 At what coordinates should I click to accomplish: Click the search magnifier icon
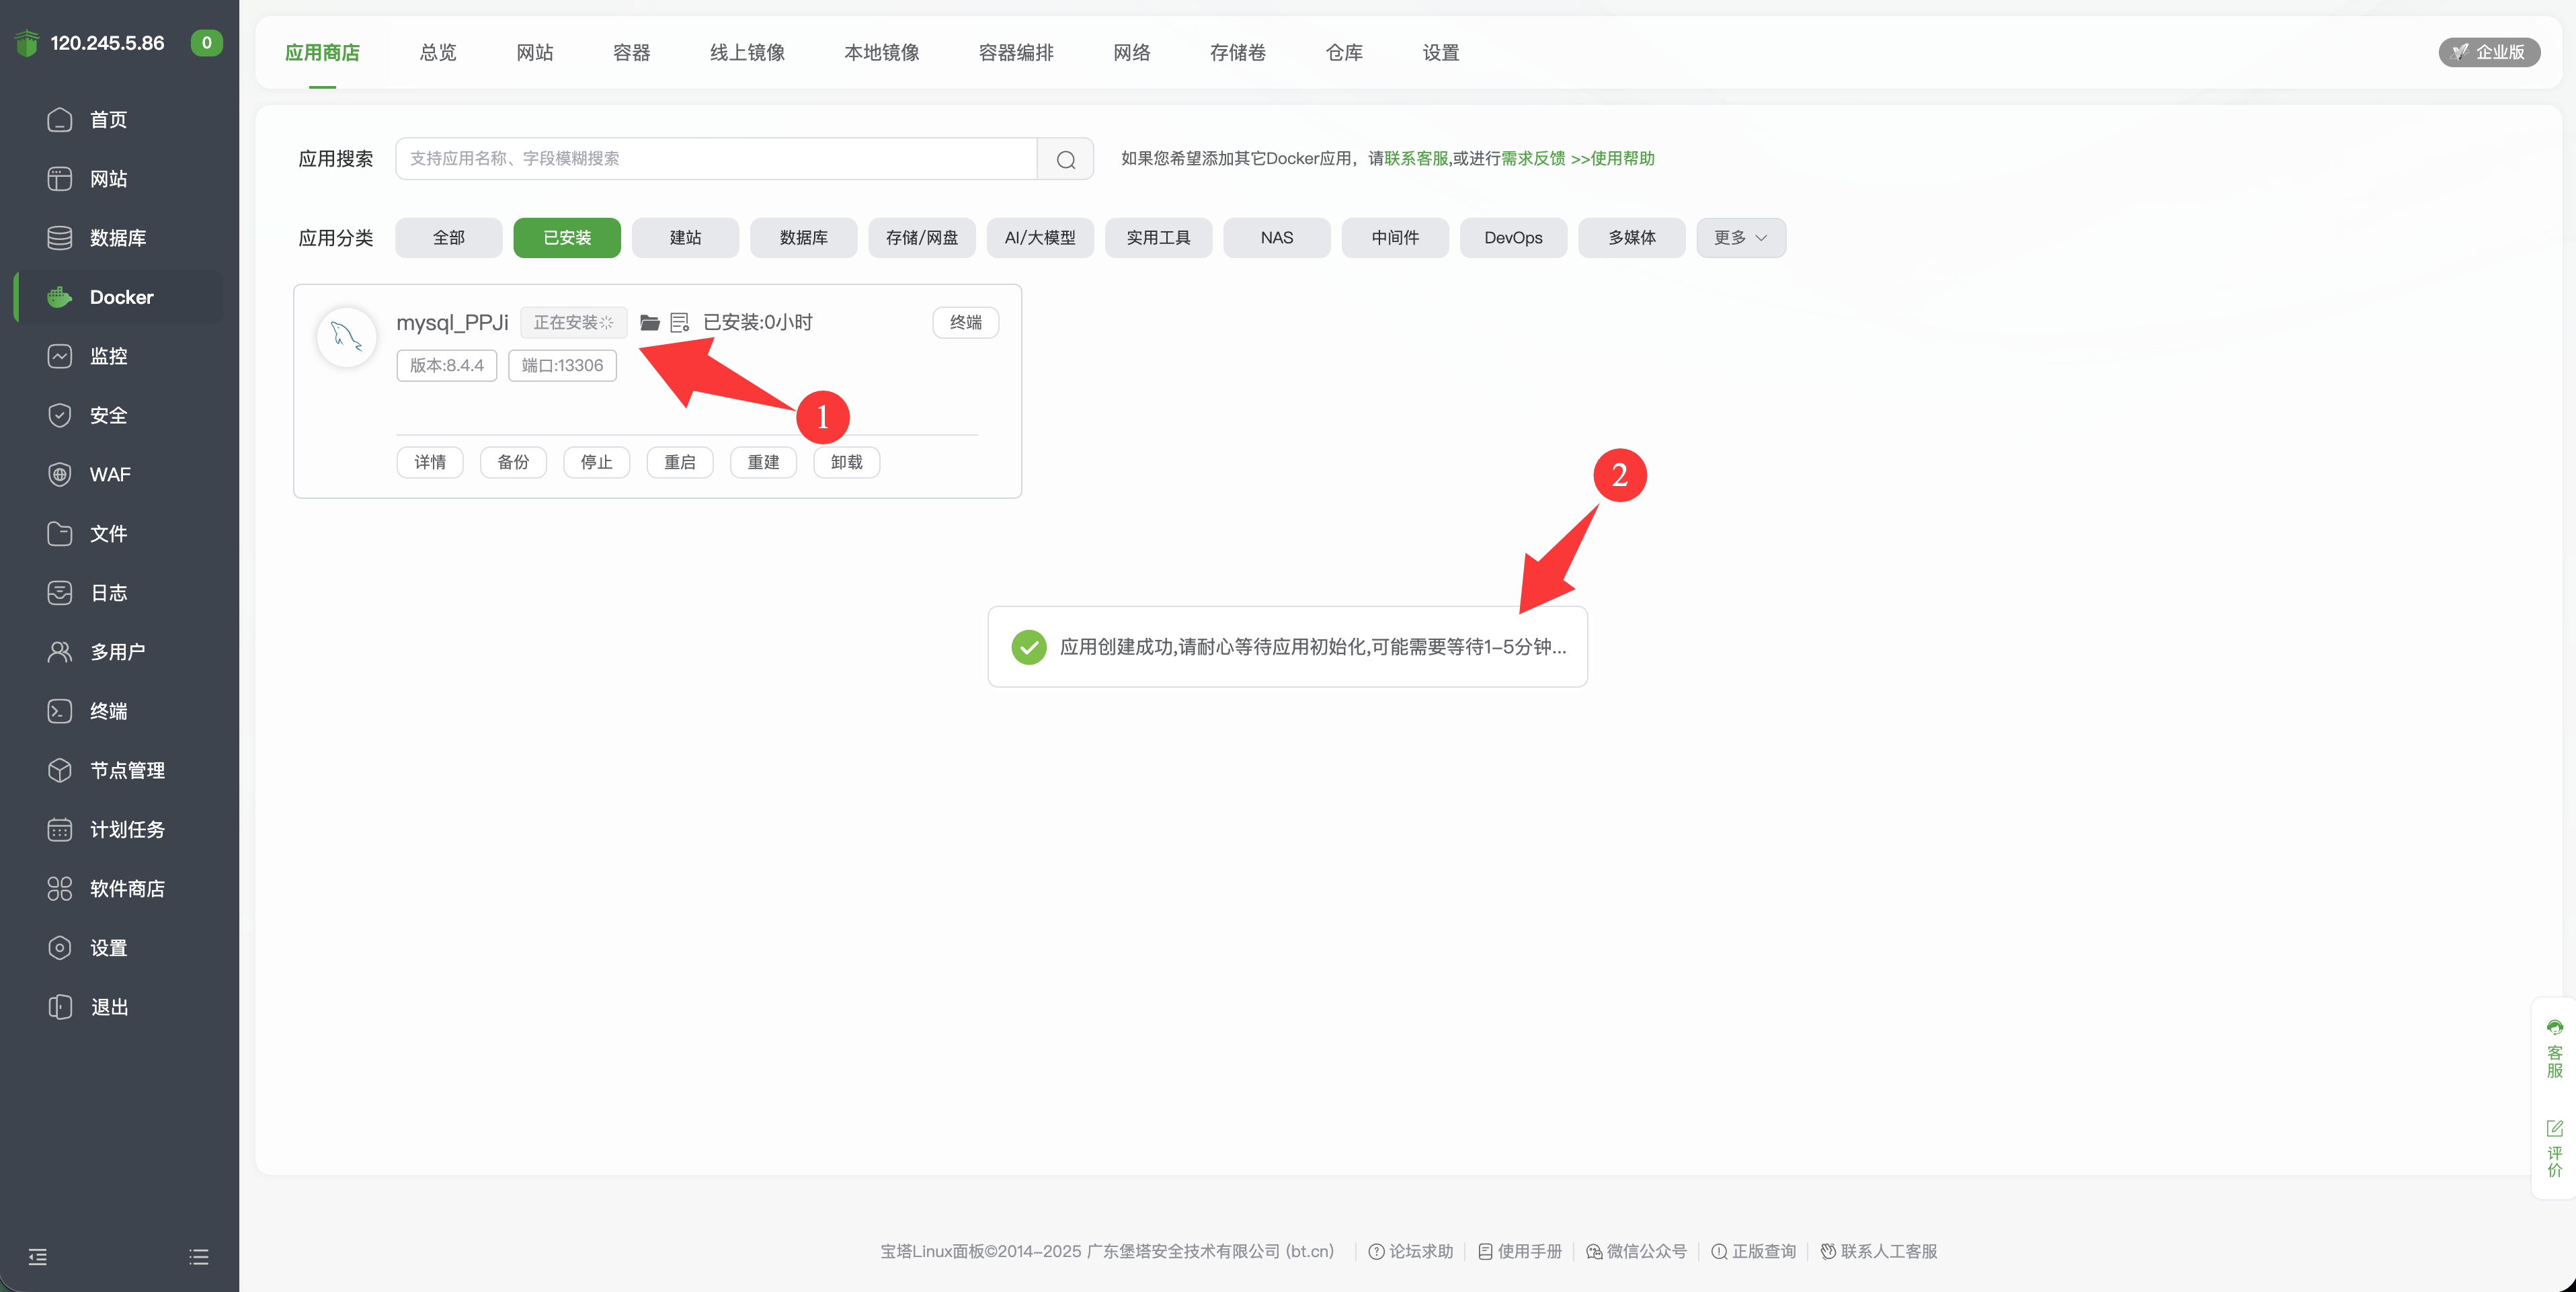(1065, 159)
